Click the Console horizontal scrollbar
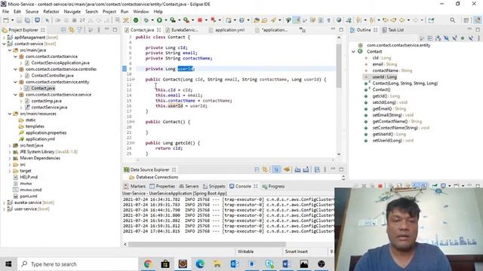 point(207,244)
